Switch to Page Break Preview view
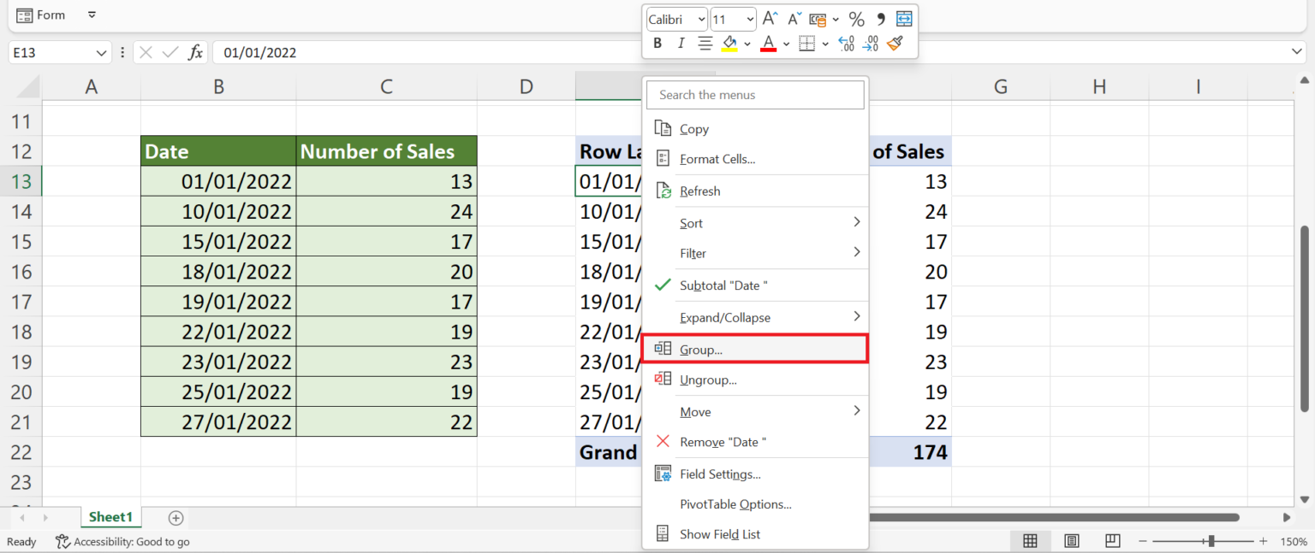Viewport: 1315px width, 553px height. point(1112,541)
